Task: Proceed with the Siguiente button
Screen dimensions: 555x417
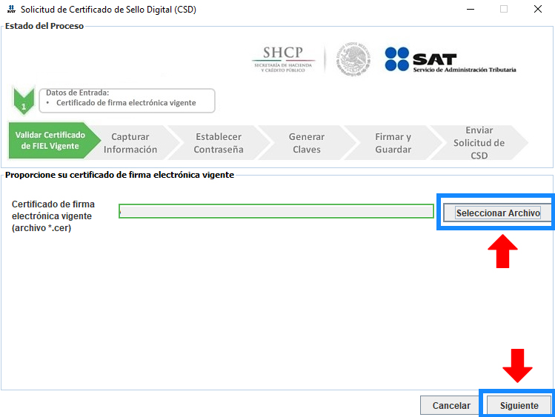Action: (x=518, y=405)
